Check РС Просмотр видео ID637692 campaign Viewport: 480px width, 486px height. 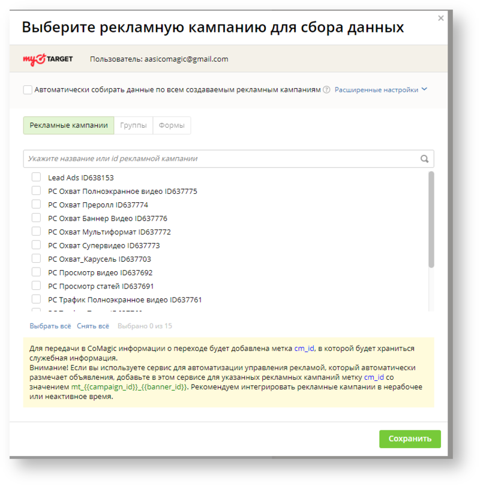(36, 272)
